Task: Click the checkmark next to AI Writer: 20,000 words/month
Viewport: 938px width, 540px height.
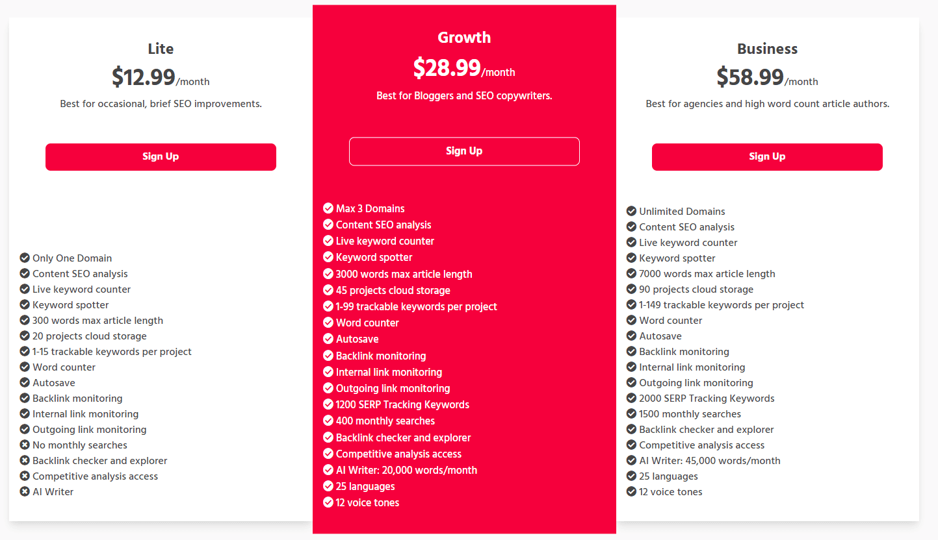Action: 328,470
